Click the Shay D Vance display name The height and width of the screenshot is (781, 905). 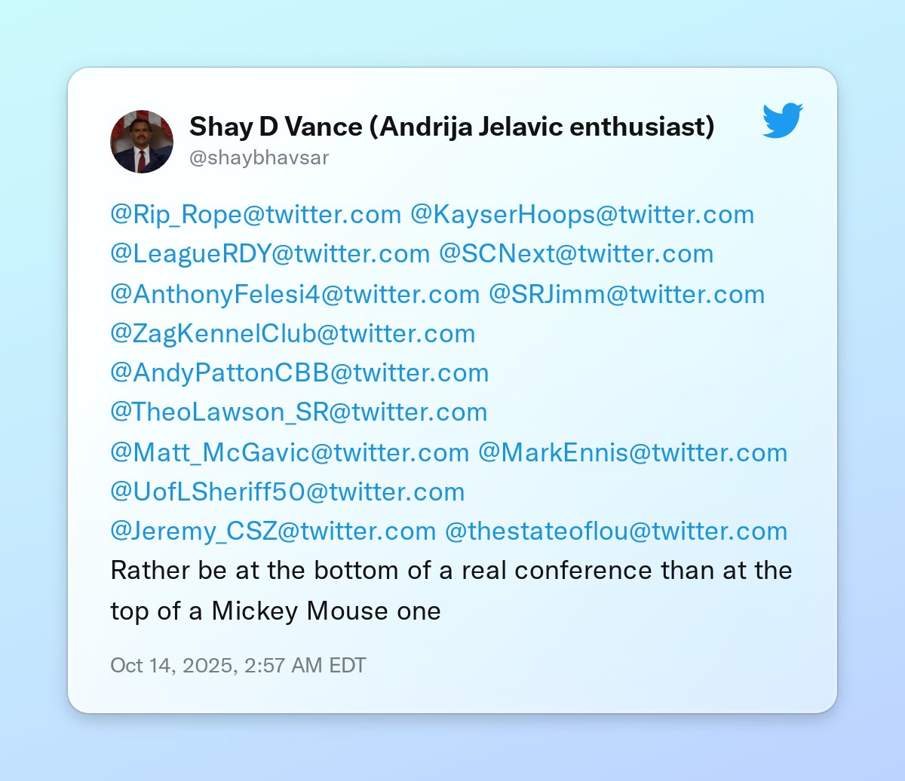pyautogui.click(x=451, y=127)
